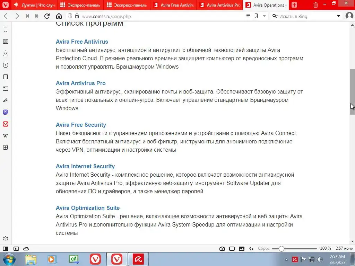View site security padlock info

77,16
